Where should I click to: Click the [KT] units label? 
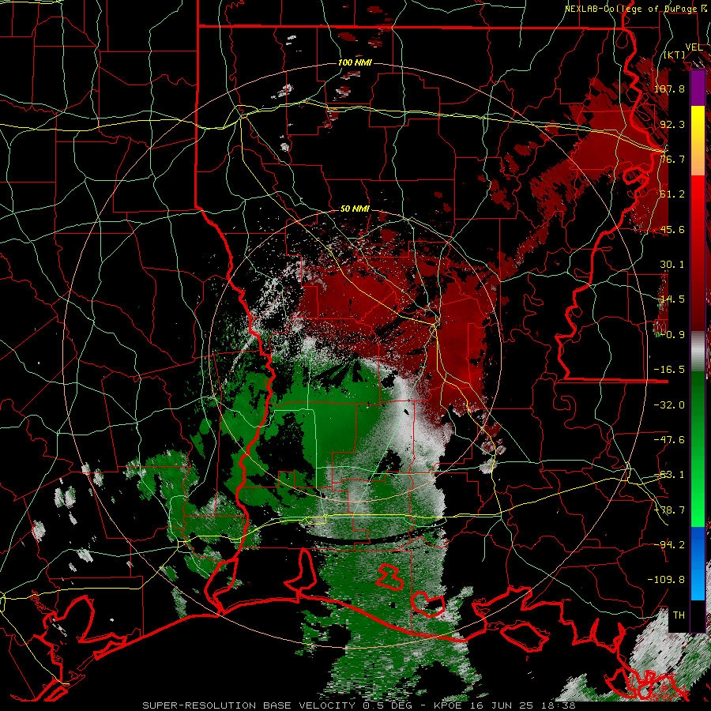click(675, 55)
